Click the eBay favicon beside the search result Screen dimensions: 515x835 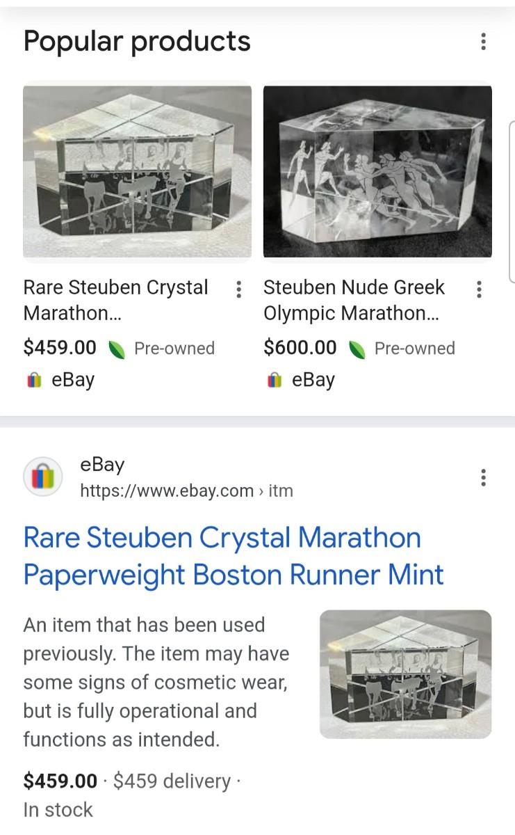pos(43,478)
